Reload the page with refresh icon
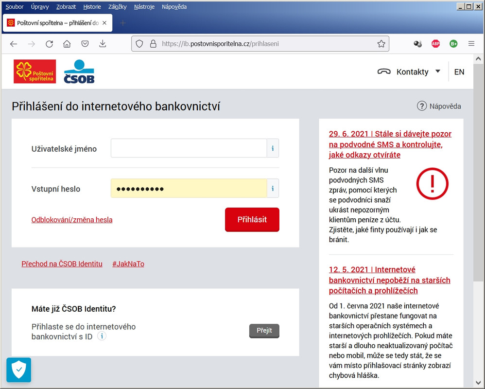This screenshot has height=389, width=485. point(49,44)
